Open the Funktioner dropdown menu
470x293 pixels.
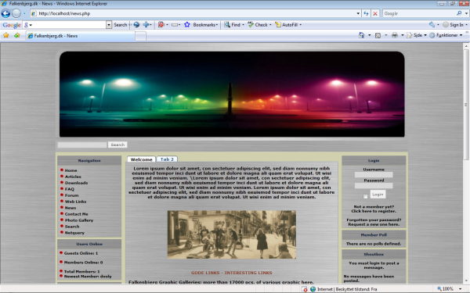tap(446, 35)
